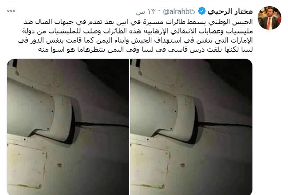288x195 pixels.
Task: Open the @alrahbi5 handle link
Action: point(179,12)
